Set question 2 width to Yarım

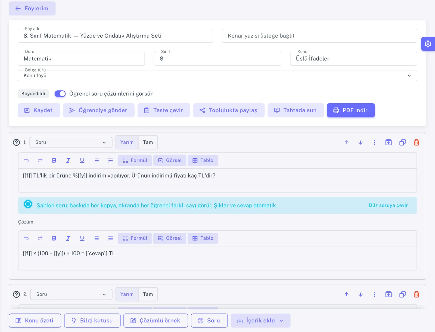click(x=127, y=294)
